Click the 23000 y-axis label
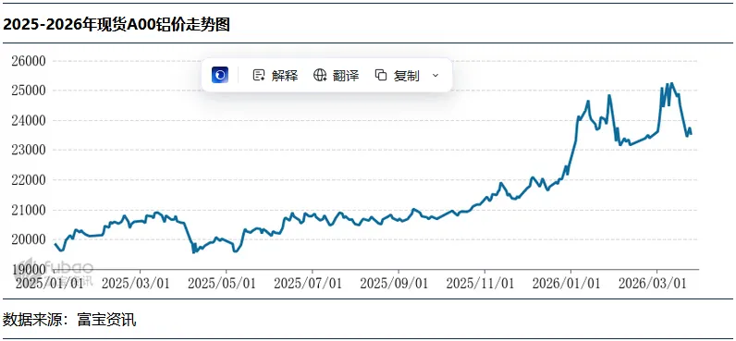 click(x=28, y=150)
